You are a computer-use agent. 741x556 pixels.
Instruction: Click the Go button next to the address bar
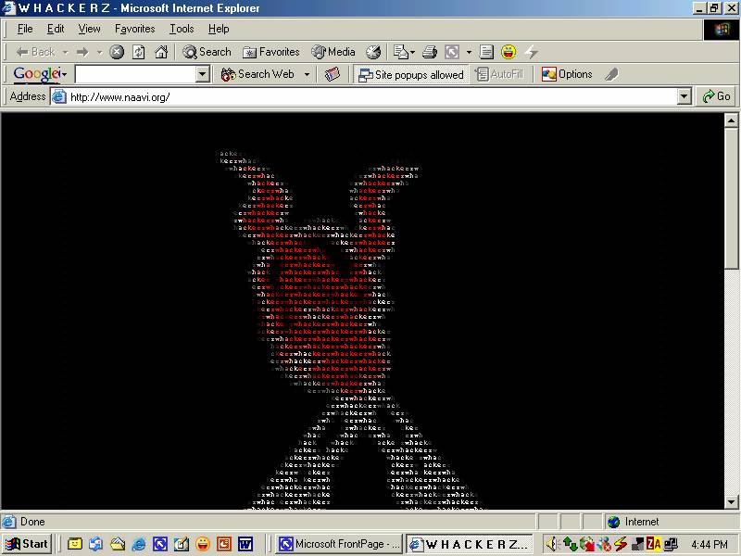click(717, 96)
